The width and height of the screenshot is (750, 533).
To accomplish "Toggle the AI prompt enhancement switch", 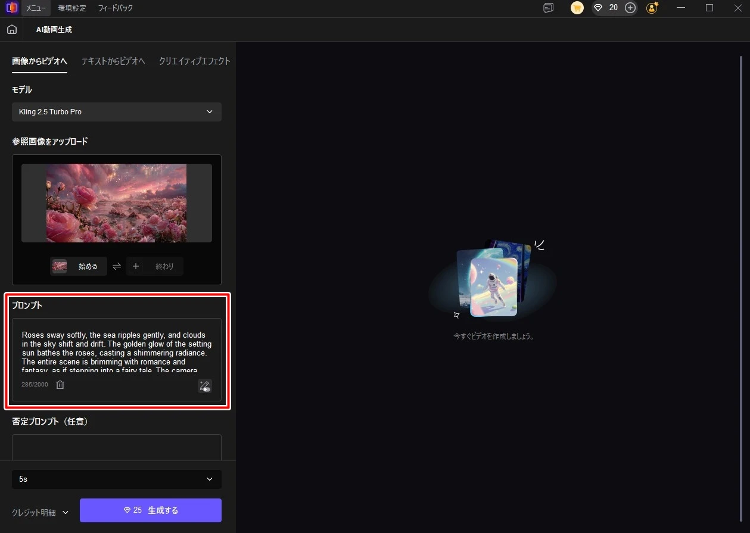I will (205, 386).
